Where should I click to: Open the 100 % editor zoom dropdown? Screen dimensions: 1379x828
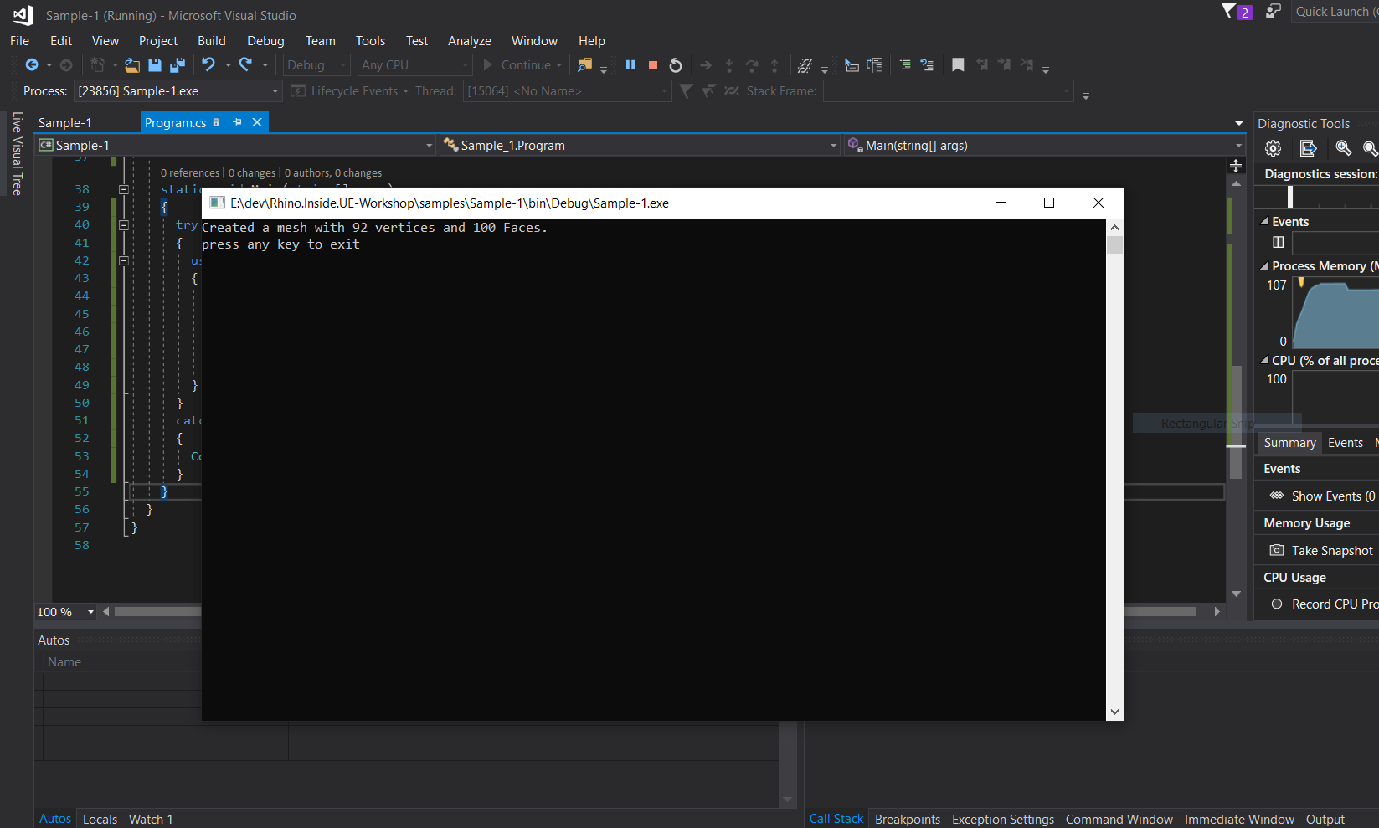(x=65, y=612)
